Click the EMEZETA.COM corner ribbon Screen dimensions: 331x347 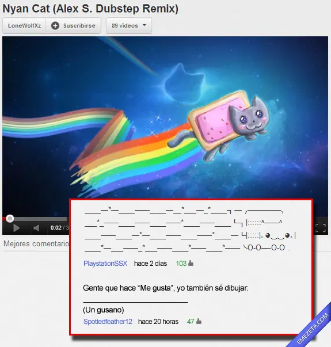[x=313, y=327]
